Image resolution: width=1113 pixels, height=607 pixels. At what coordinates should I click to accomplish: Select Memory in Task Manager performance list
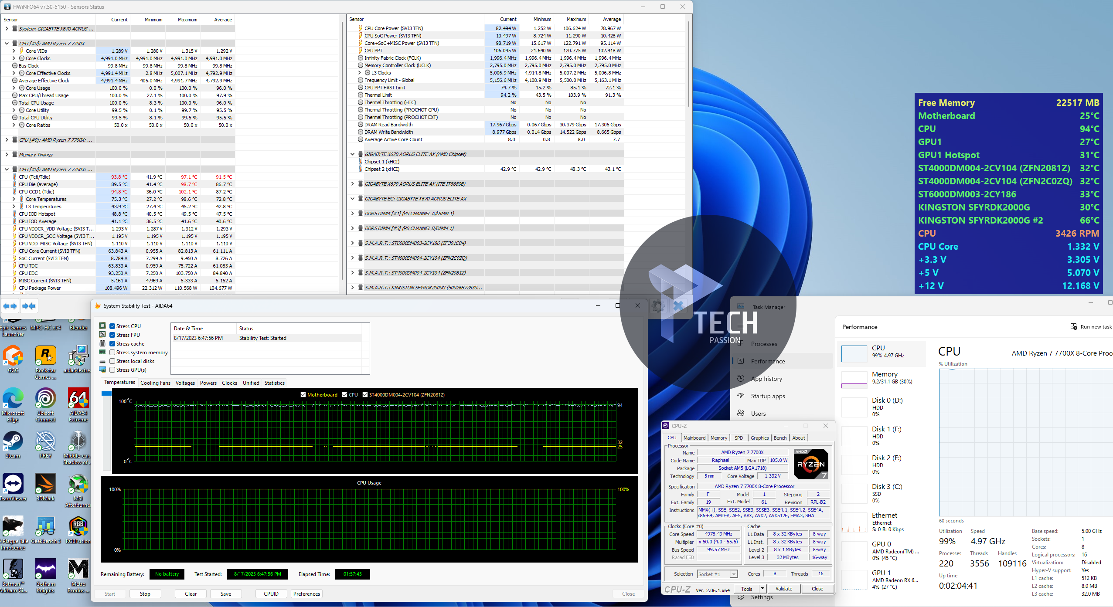pos(884,377)
